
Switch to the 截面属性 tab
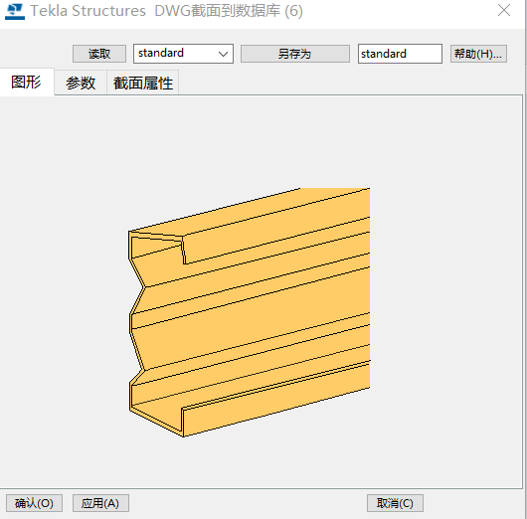143,83
